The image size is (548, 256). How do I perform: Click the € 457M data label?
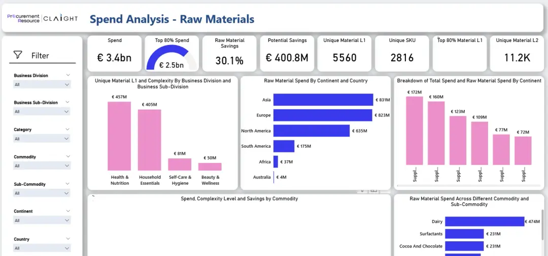[x=119, y=97]
